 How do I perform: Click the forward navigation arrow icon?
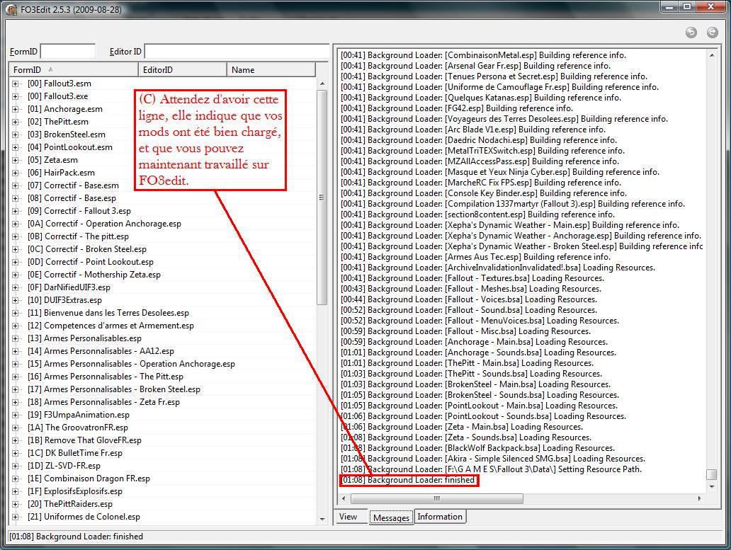[712, 33]
